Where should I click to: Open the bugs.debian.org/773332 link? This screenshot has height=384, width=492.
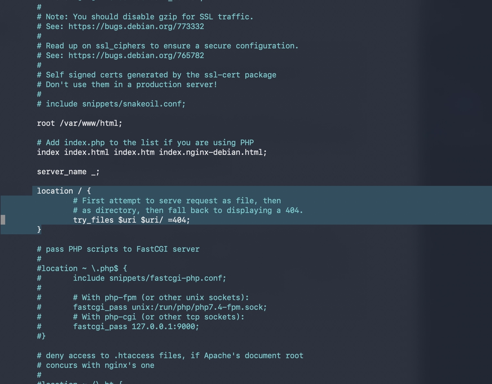tap(136, 26)
